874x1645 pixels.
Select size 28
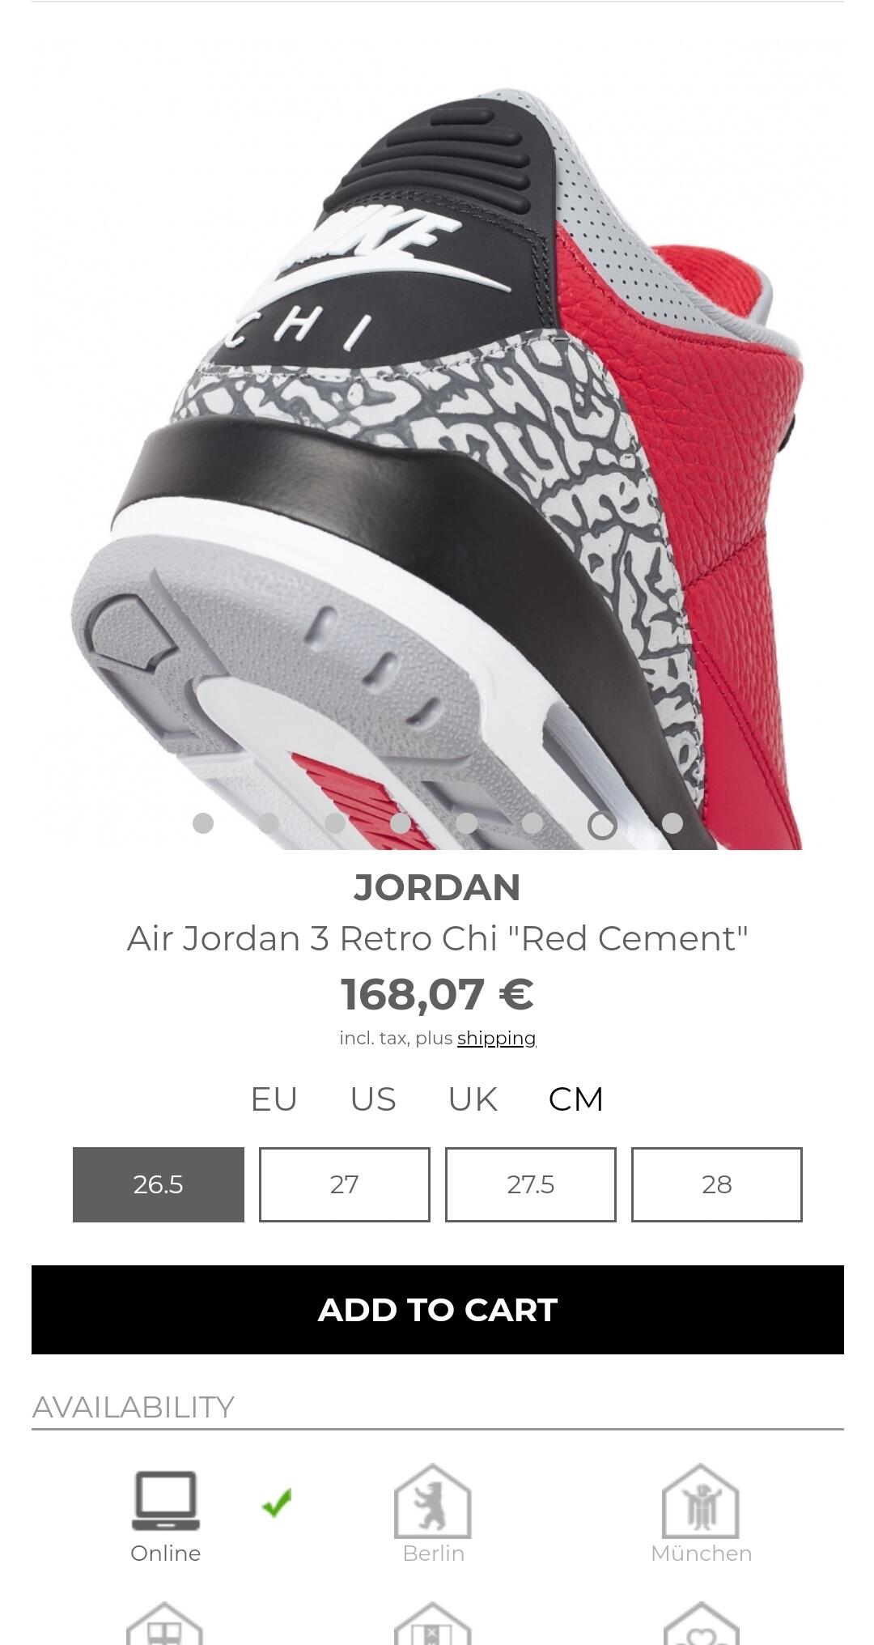tap(717, 1184)
